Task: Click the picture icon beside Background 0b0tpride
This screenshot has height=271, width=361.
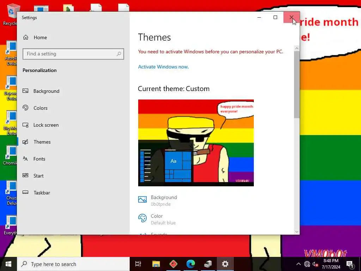Action: pyautogui.click(x=142, y=199)
